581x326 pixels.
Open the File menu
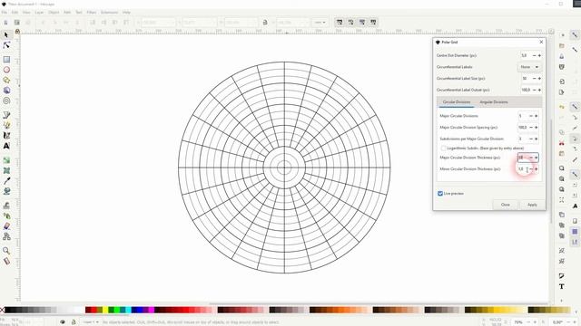click(4, 12)
